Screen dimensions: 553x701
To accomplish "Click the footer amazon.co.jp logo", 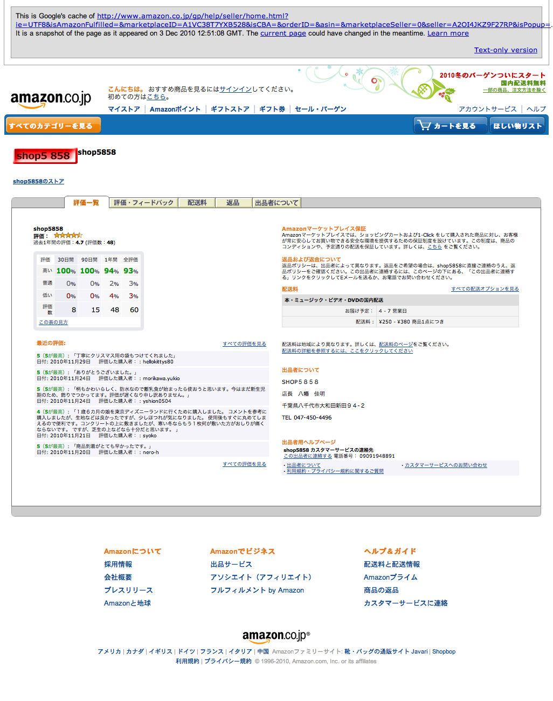I will coord(276,637).
